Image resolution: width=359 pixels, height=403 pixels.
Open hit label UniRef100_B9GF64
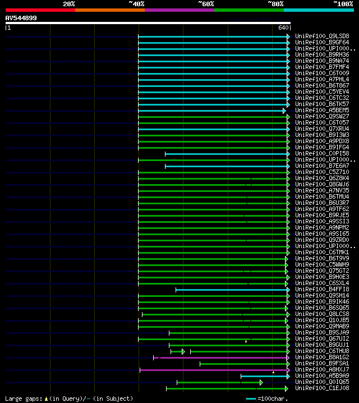point(322,43)
